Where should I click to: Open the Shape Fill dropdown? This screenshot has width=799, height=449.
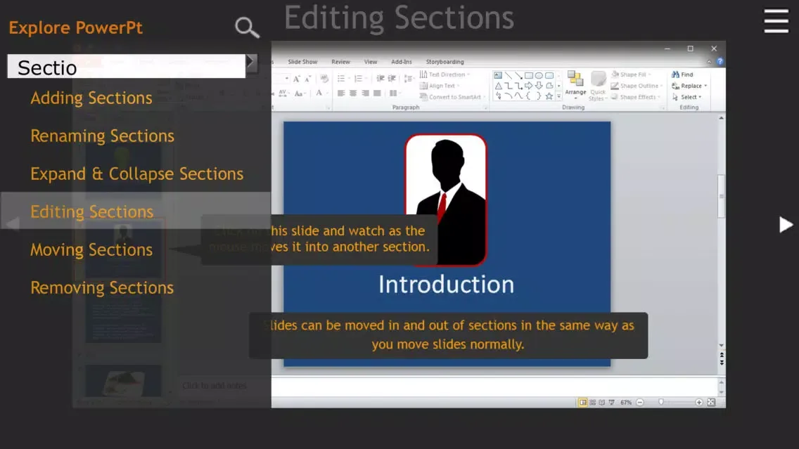pyautogui.click(x=631, y=74)
